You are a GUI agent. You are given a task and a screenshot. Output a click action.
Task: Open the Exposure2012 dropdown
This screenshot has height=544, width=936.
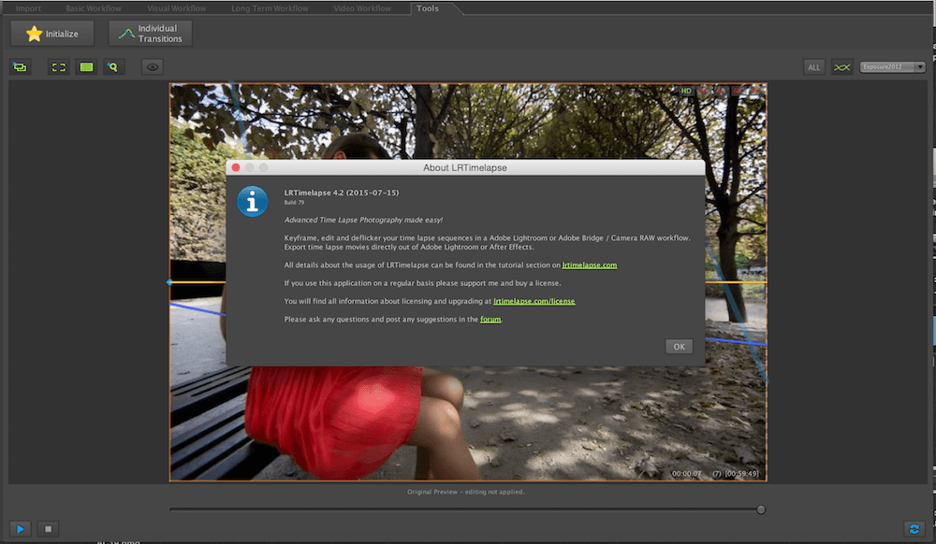tap(892, 66)
